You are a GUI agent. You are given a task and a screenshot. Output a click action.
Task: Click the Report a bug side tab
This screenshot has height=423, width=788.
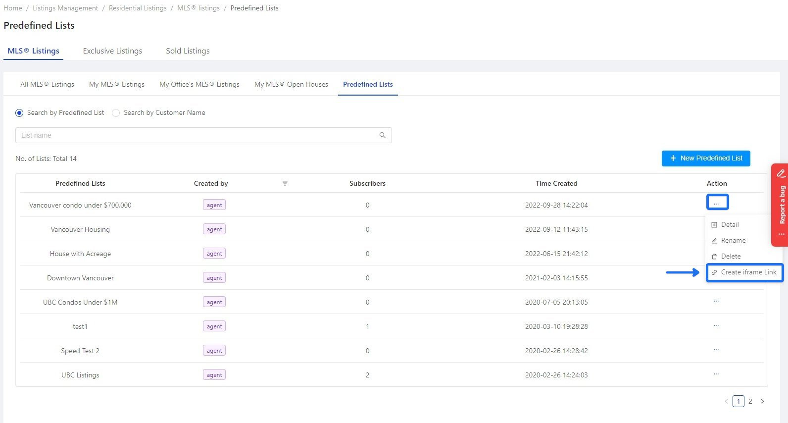(x=780, y=205)
